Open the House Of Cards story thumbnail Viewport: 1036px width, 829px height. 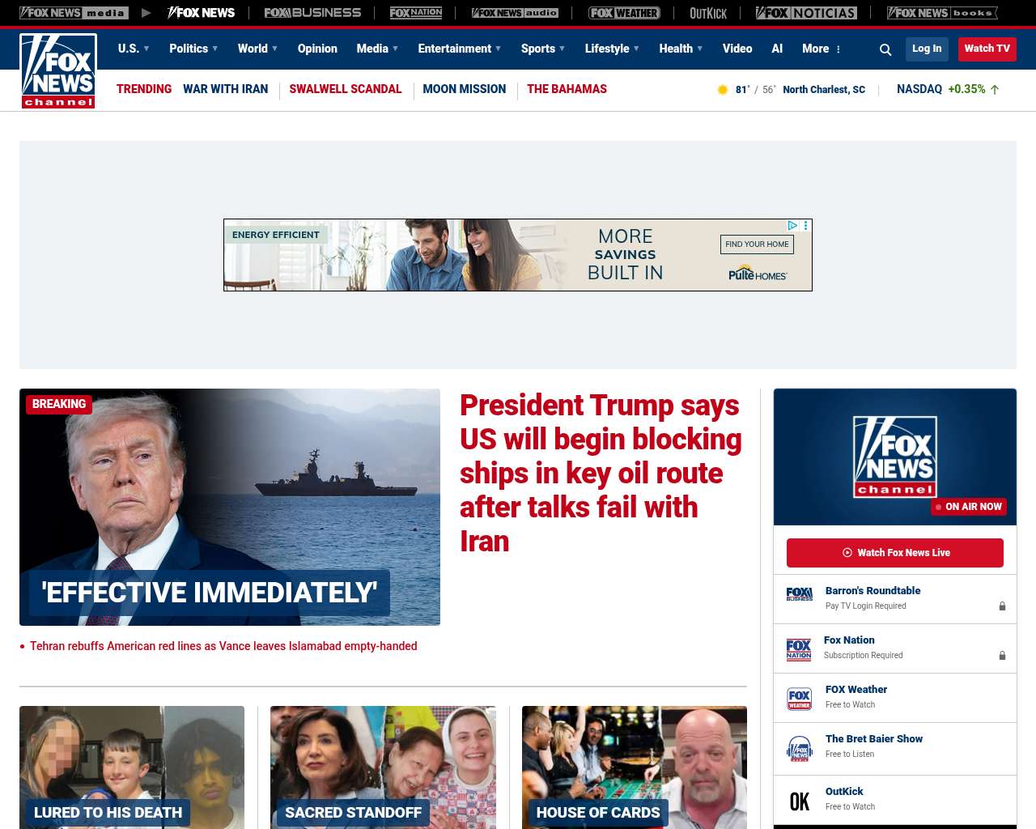[x=635, y=767]
